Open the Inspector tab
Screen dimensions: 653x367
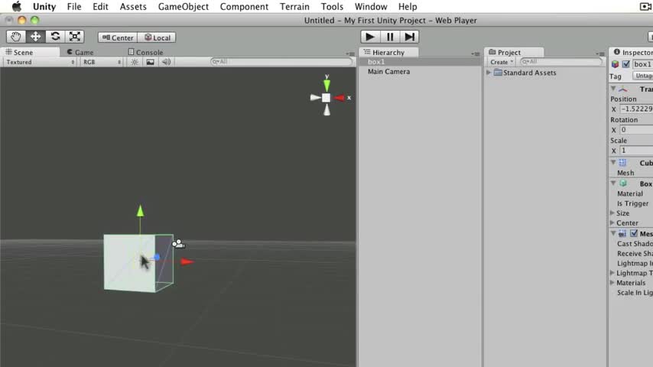632,52
